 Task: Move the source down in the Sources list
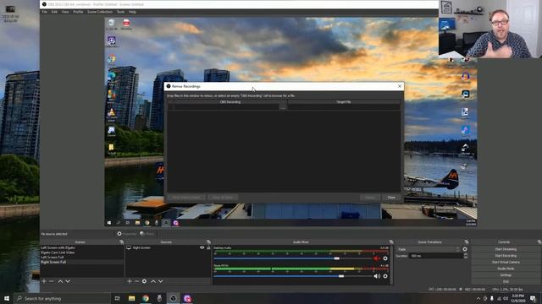[x=161, y=281]
